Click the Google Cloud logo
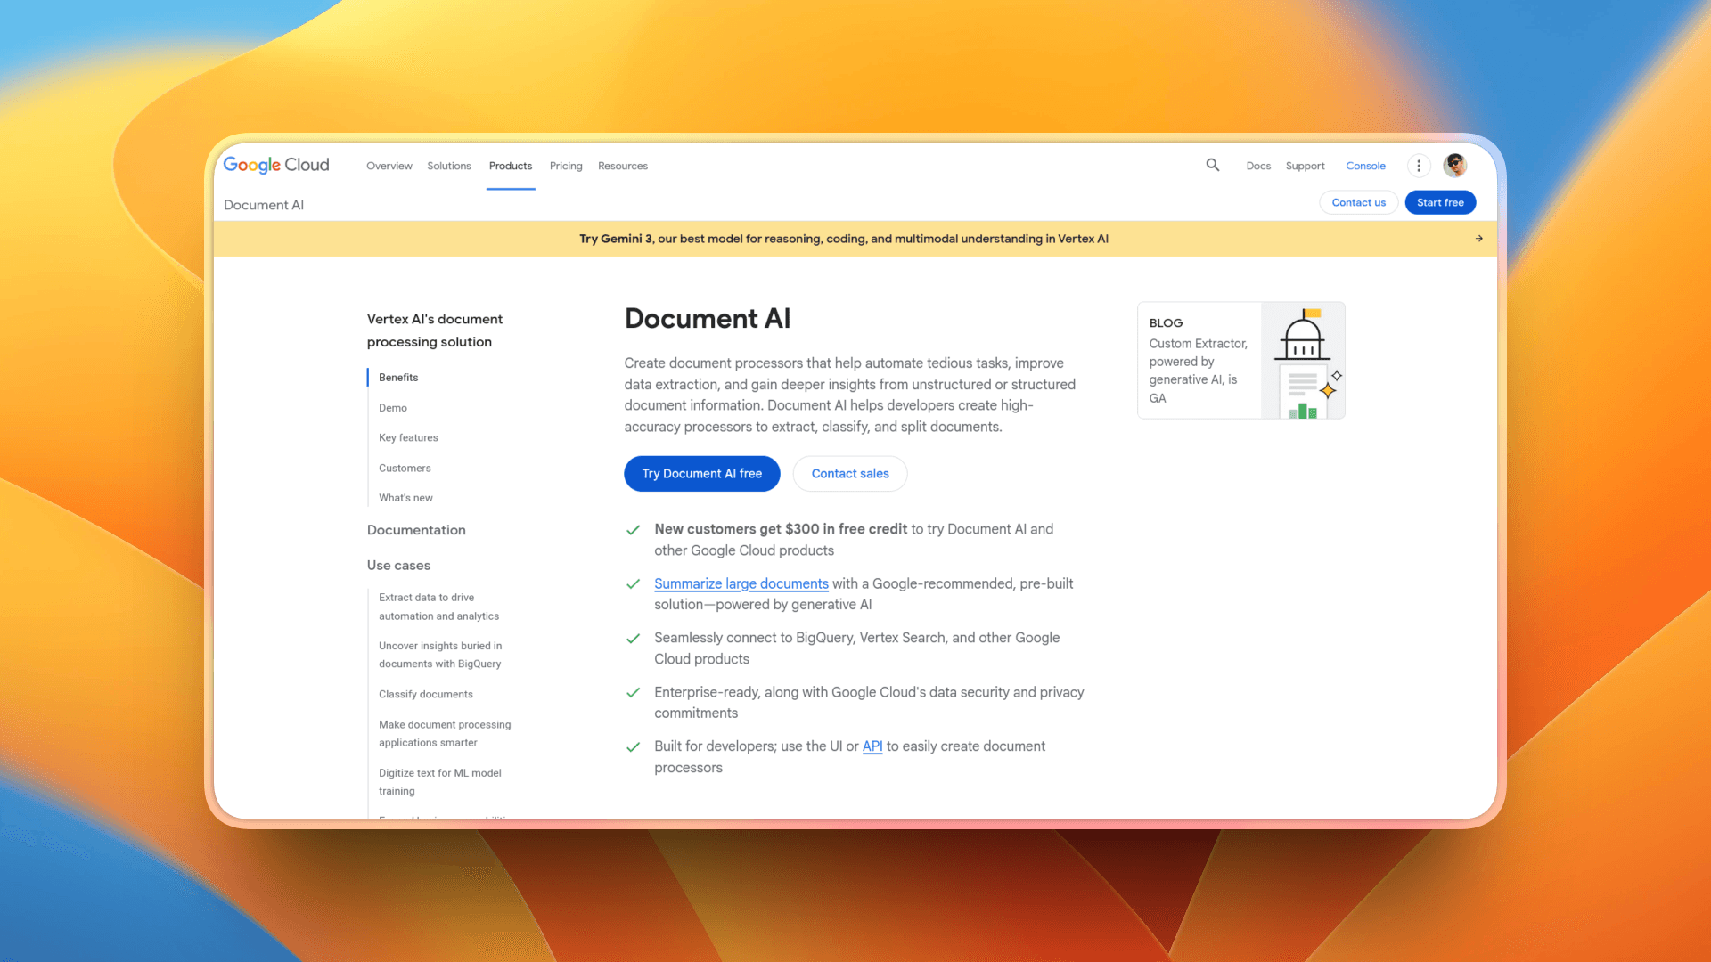This screenshot has width=1711, height=962. point(276,165)
